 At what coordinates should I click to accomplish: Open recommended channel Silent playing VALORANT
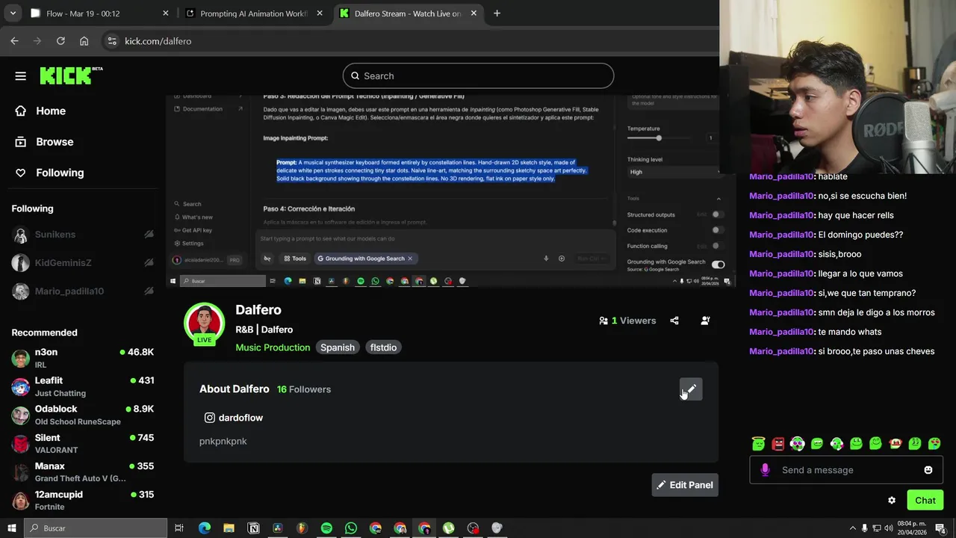coord(83,443)
